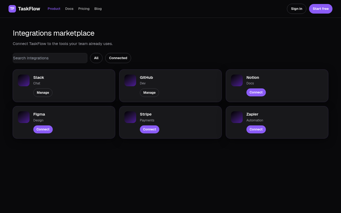Screen dimensions: 341x213
Task: Click the Notion card title
Action: point(253,77)
